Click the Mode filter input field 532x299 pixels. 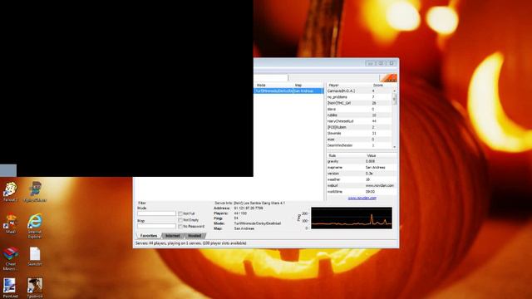point(157,213)
